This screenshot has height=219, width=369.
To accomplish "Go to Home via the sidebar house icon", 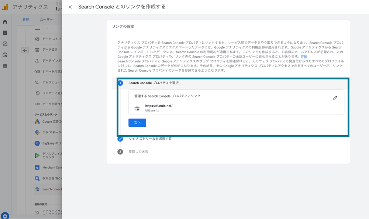I will pyautogui.click(x=5, y=22).
